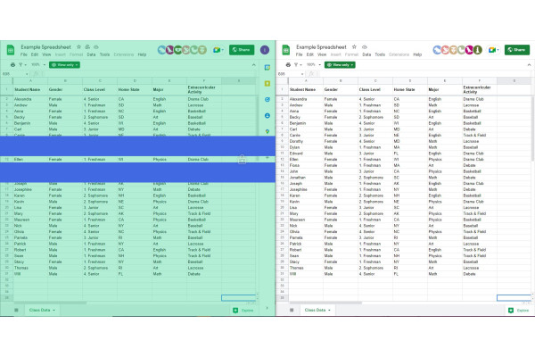535x357 pixels.
Task: Click horizontal scrollbar in white window
Action: pyautogui.click(x=325, y=303)
